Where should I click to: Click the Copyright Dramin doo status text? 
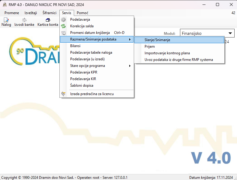point(64,177)
